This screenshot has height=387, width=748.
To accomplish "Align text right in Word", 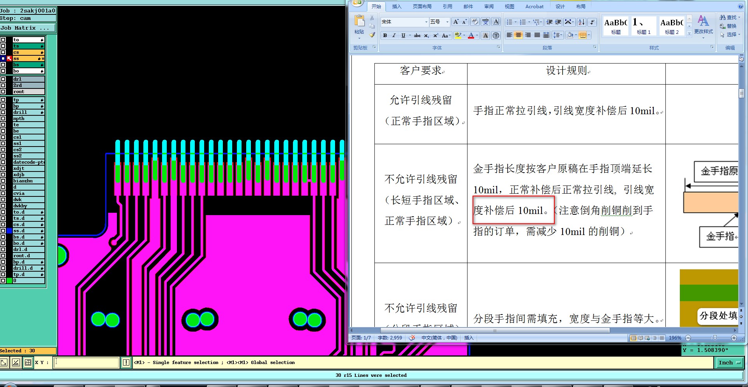I will tap(528, 35).
